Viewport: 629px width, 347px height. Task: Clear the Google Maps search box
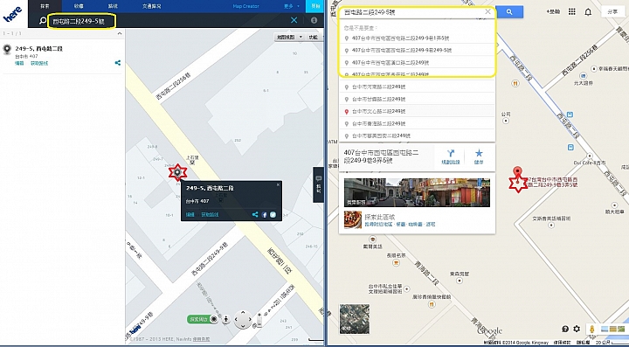click(487, 12)
